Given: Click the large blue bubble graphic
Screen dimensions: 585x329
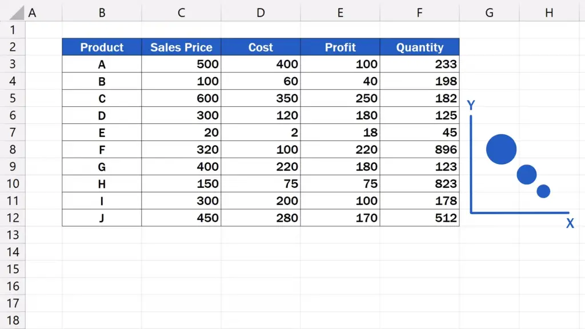Looking at the screenshot, I should 501,149.
